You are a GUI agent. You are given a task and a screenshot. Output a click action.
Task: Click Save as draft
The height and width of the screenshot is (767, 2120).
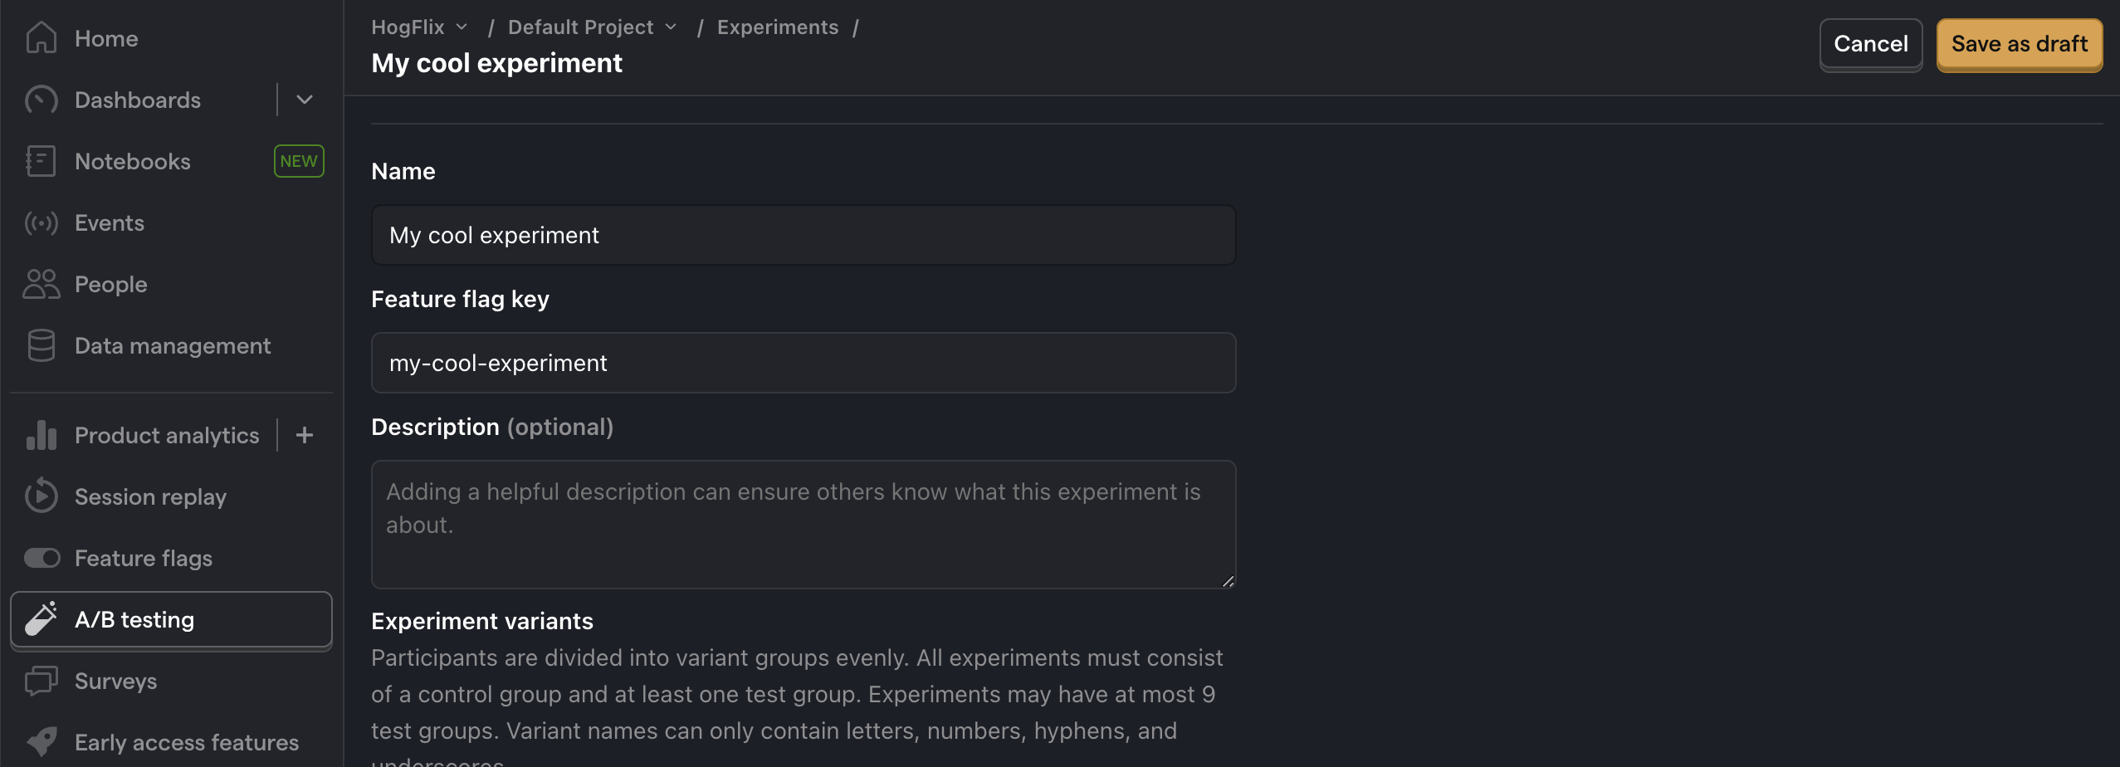2020,44
